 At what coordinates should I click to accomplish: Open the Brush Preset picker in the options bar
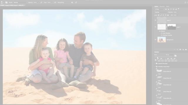click(2, 2)
